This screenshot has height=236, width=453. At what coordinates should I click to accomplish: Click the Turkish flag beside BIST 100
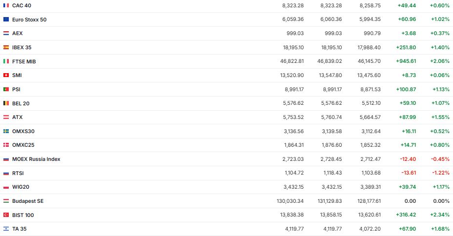(6, 215)
